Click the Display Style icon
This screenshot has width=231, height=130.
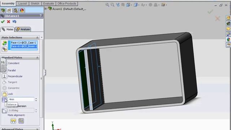pos(135,5)
